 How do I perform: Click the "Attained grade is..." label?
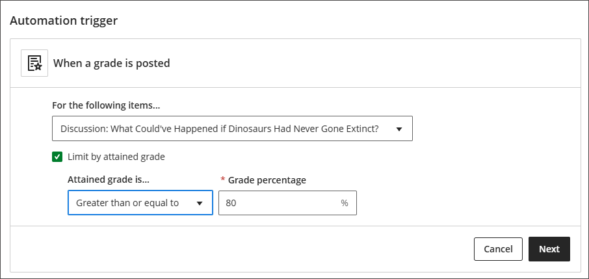(x=114, y=179)
